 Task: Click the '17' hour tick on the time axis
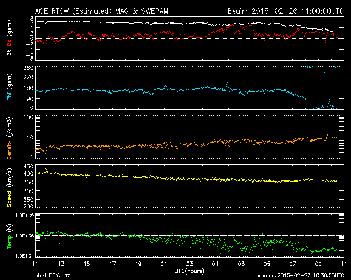click(112, 264)
